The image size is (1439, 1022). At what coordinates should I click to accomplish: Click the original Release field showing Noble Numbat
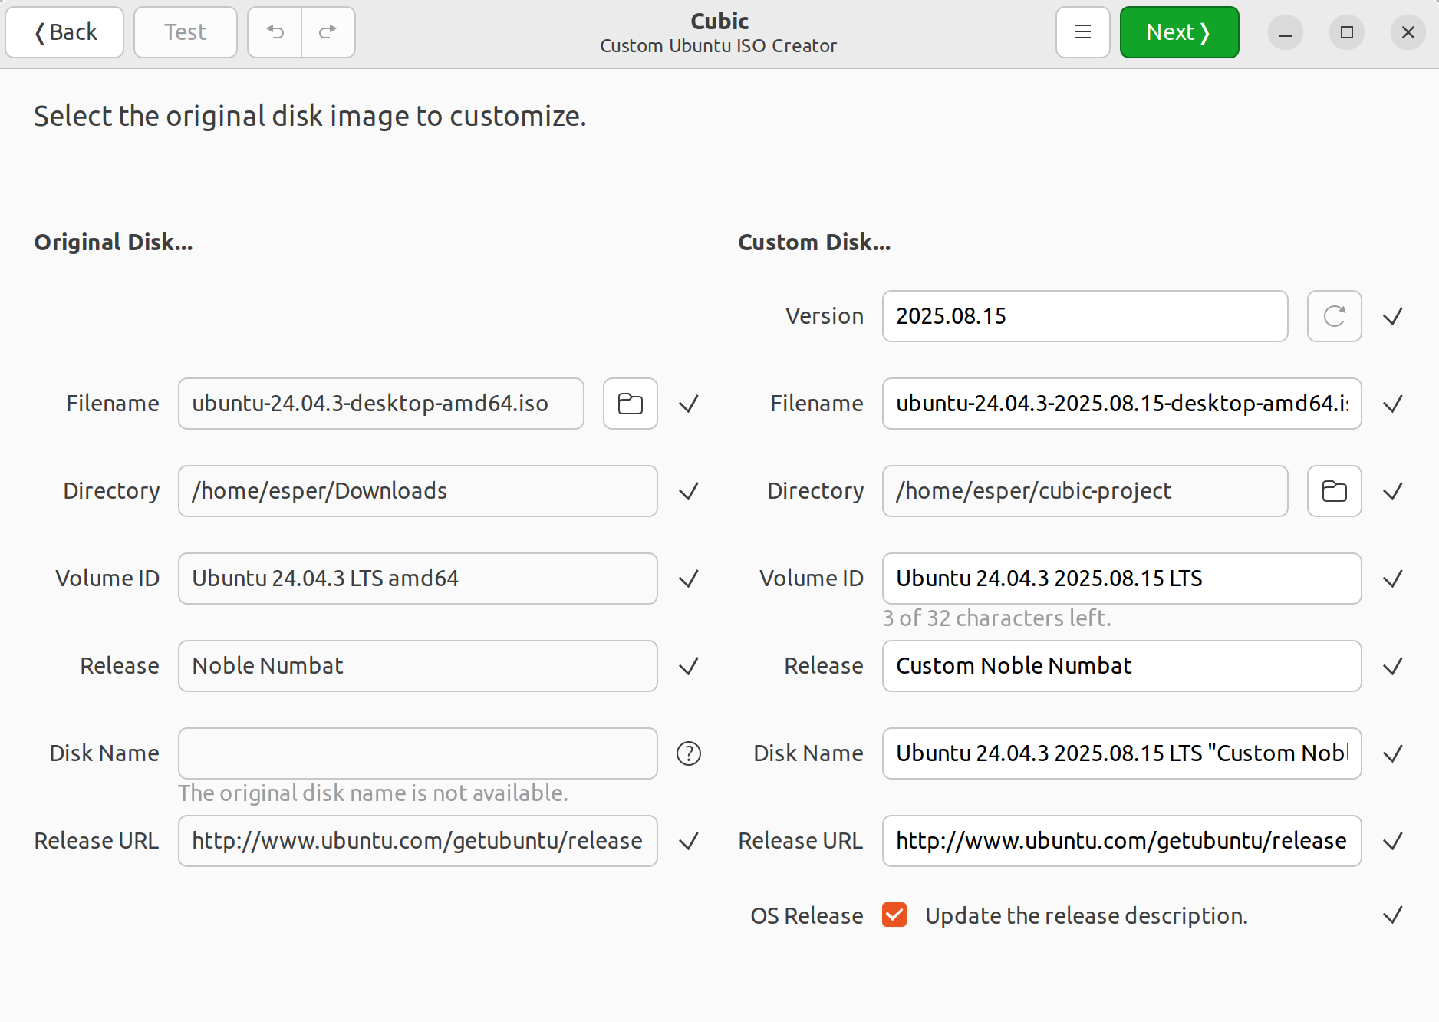pos(417,666)
